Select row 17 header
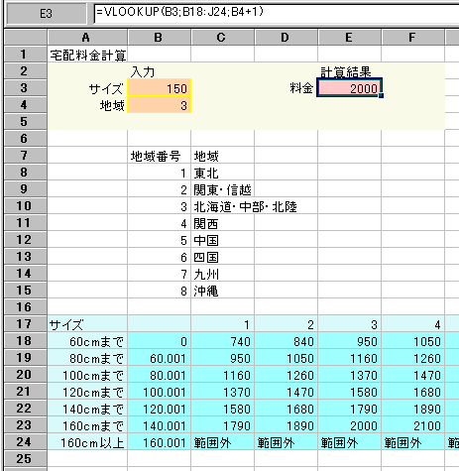The width and height of the screenshot is (459, 471). pos(26,324)
